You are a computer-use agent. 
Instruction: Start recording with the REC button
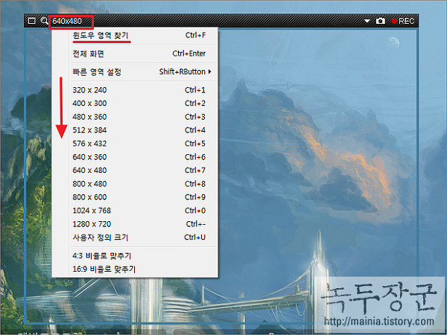[402, 21]
